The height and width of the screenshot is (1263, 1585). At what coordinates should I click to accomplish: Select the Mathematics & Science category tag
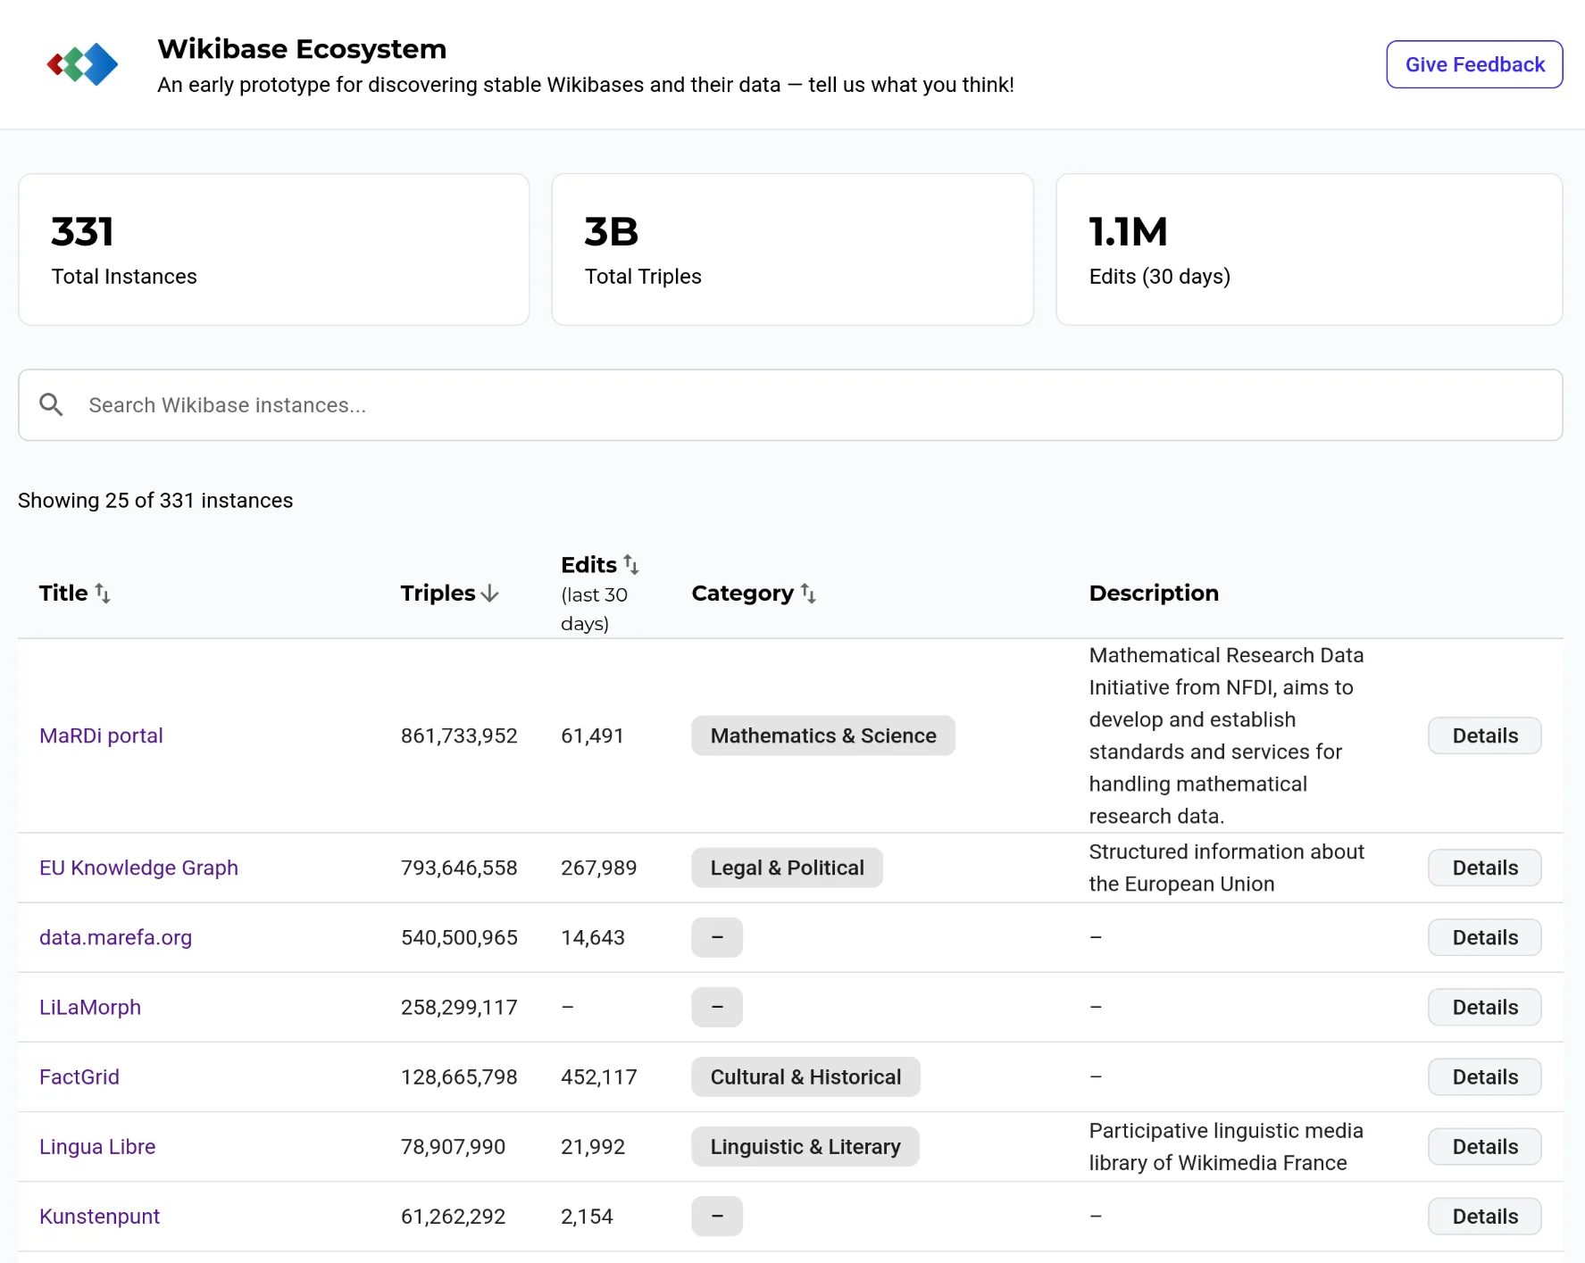click(823, 735)
